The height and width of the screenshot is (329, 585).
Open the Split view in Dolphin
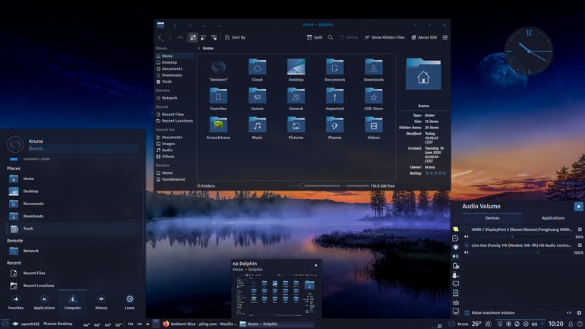point(315,37)
